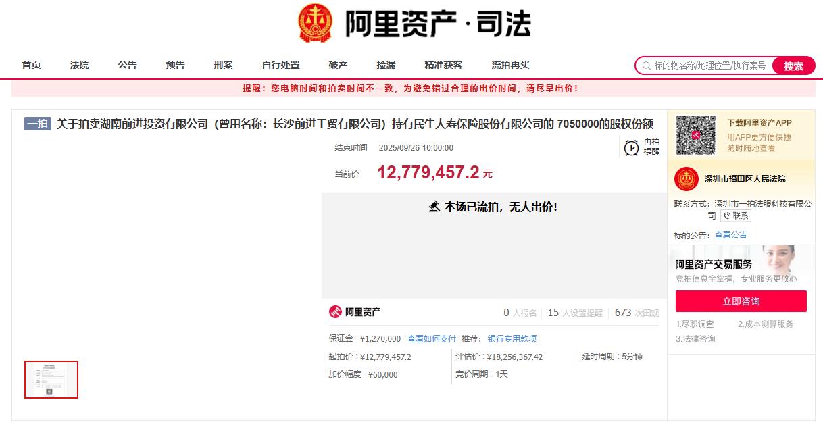Click the gavel icon beside 本场已流拍
Viewport: 823px width, 433px height.
coord(434,207)
